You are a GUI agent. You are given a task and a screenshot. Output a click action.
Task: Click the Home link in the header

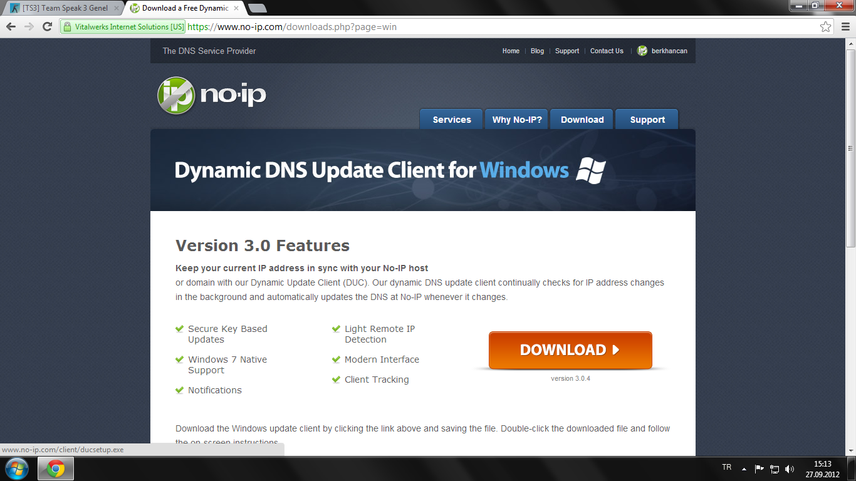pyautogui.click(x=511, y=51)
